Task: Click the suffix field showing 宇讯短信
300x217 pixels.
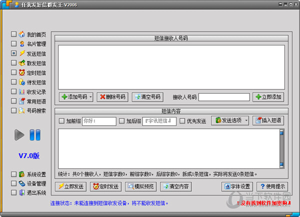Action: coord(159,121)
